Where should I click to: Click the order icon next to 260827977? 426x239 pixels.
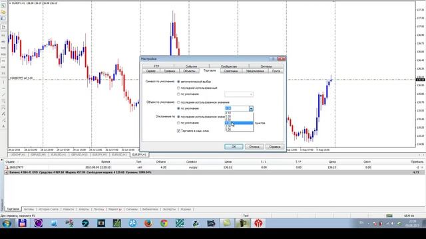coord(7,167)
